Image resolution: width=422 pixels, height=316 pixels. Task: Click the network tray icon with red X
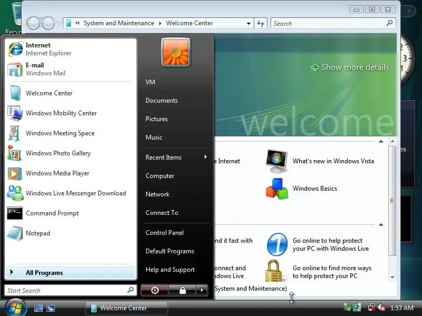click(x=372, y=308)
